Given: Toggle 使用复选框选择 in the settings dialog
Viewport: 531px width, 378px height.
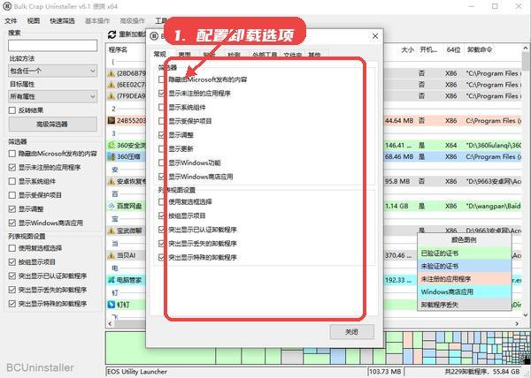Looking at the screenshot, I should click(x=162, y=202).
